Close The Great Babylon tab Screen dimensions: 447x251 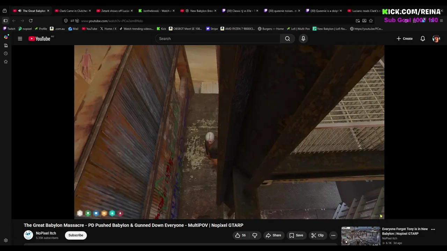[48, 11]
